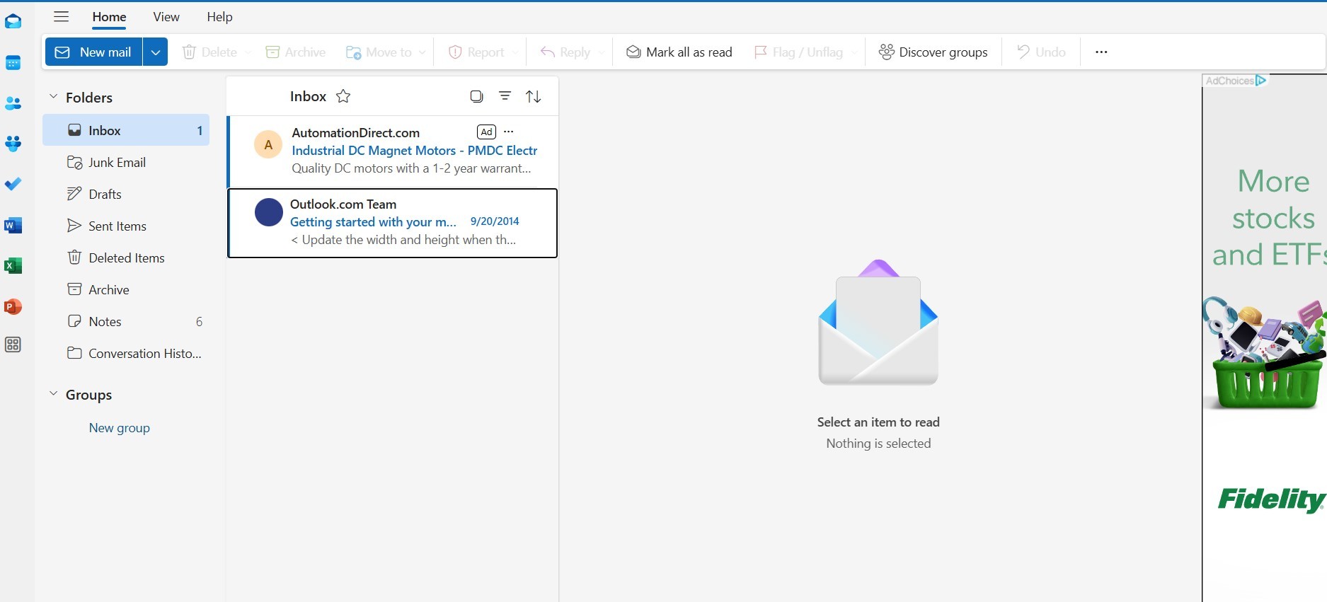
Task: Click the New group link
Action: (119, 427)
